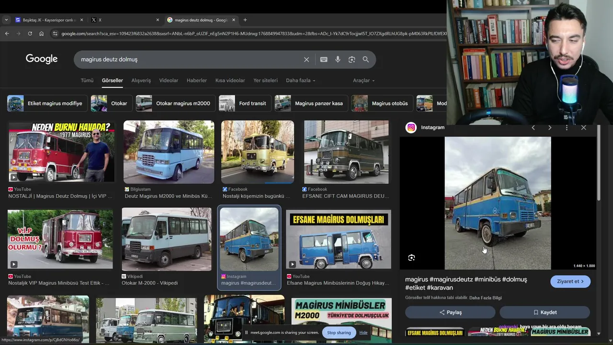Open a new tab with the plus icon
This screenshot has height=345, width=613.
pos(245,20)
